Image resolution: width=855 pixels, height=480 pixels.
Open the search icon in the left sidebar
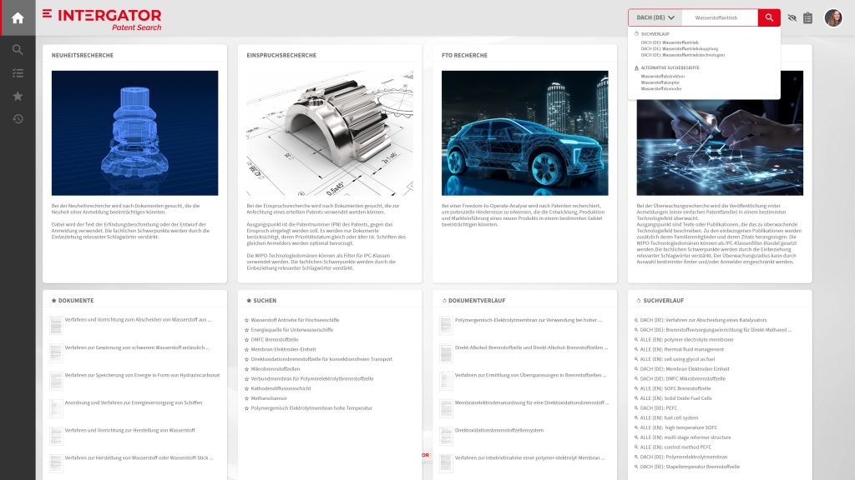click(x=18, y=50)
